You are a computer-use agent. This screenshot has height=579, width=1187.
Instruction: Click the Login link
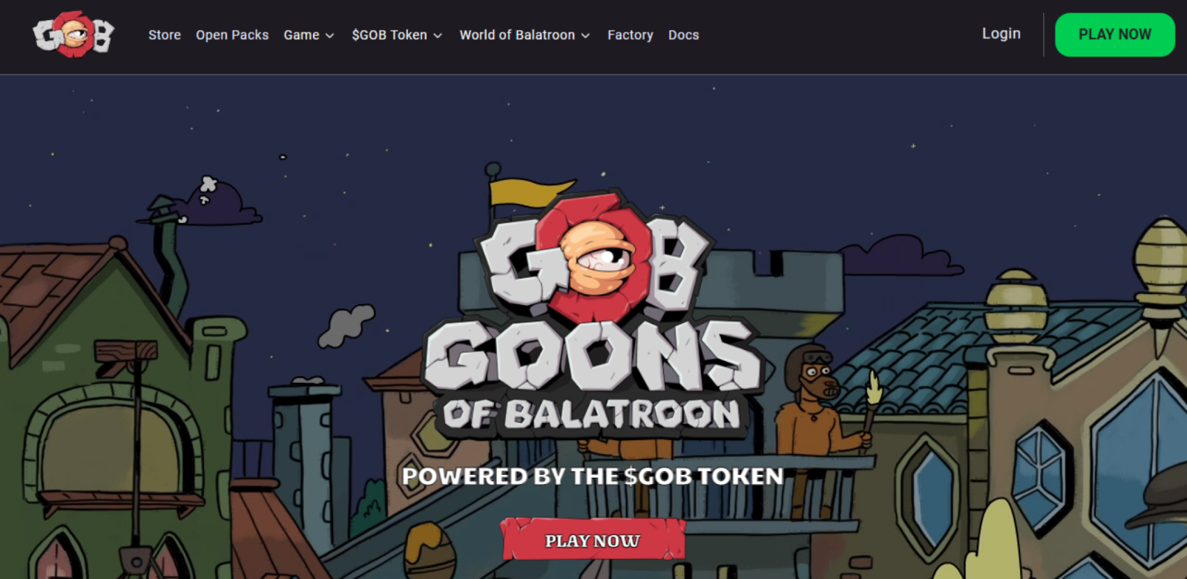pyautogui.click(x=1002, y=34)
